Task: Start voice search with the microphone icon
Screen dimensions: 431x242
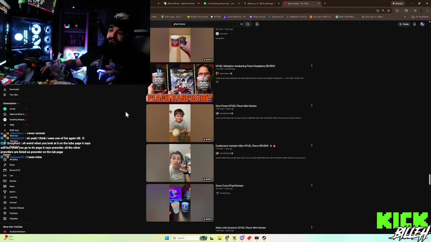Action: [x=257, y=24]
